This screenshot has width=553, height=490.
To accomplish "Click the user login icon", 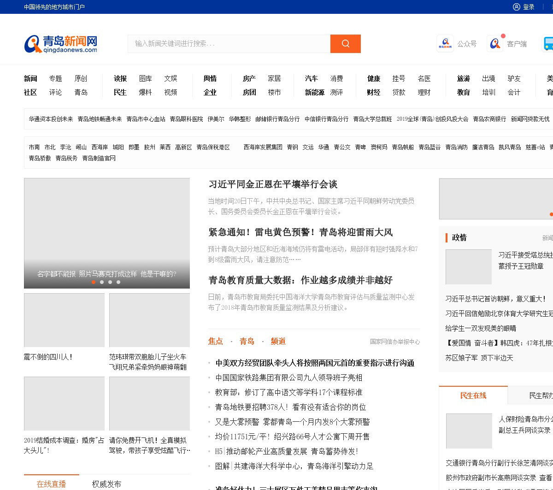I will click(x=517, y=7).
